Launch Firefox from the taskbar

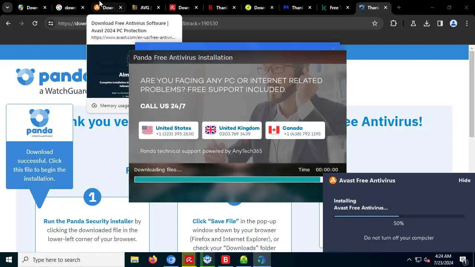tap(153, 260)
